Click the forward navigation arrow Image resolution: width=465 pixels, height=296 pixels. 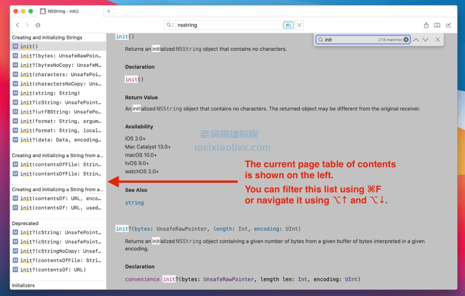(x=27, y=25)
